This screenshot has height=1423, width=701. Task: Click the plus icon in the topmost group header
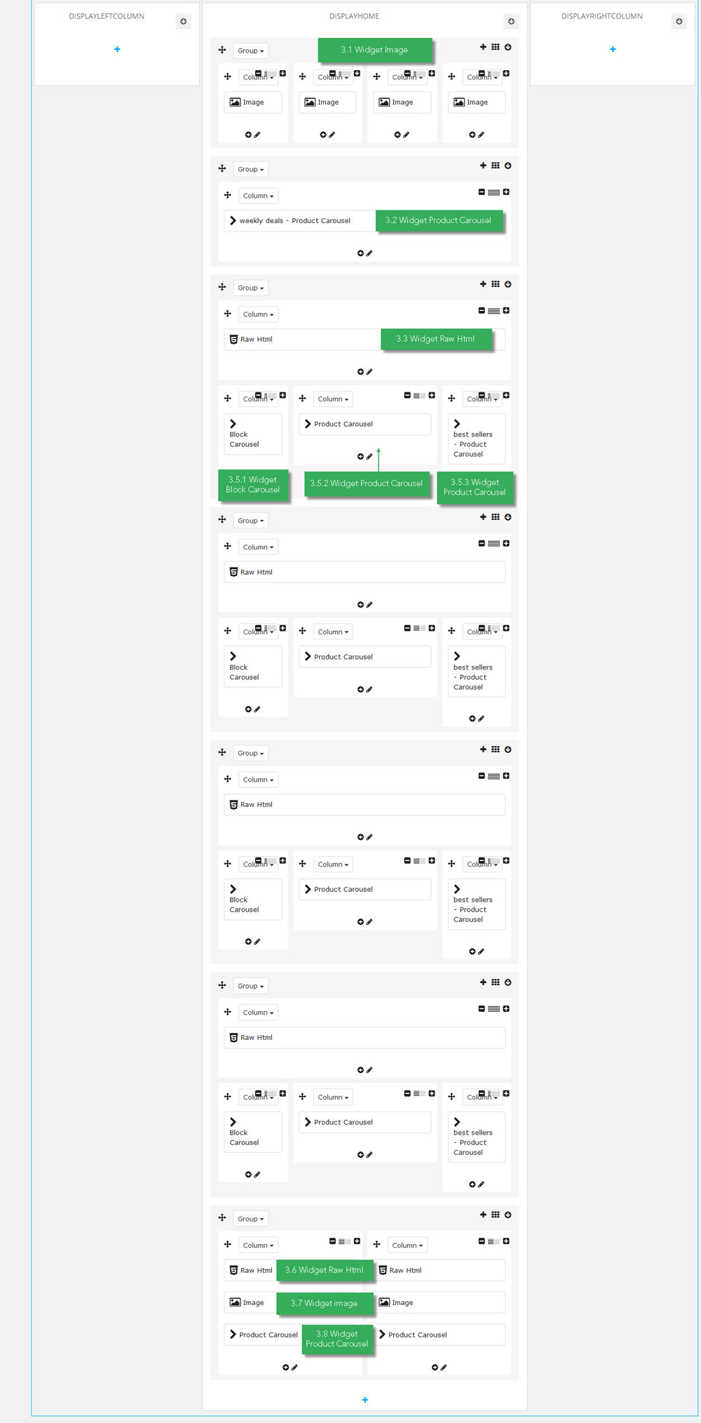[483, 47]
